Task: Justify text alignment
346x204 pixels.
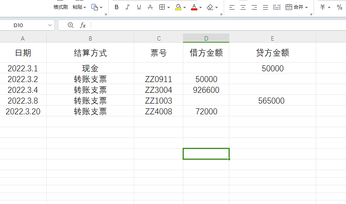Action: (x=265, y=7)
